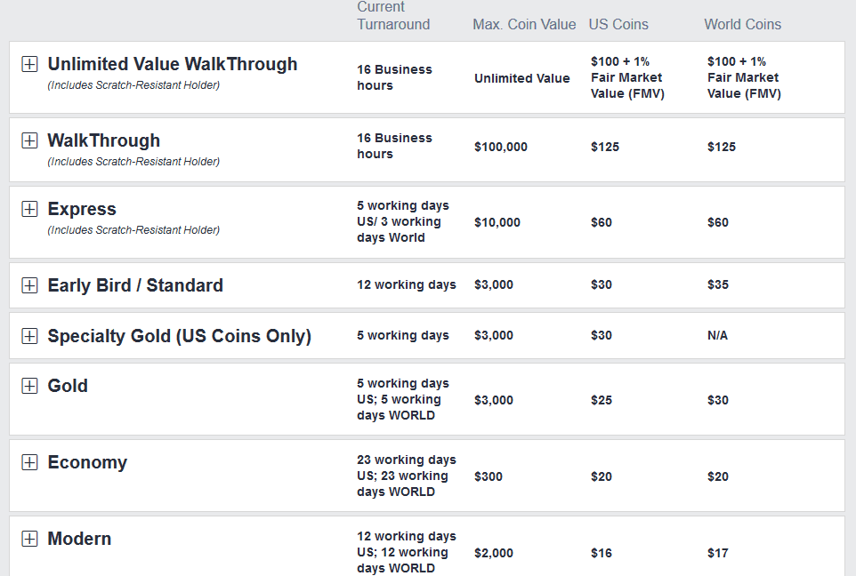Image resolution: width=856 pixels, height=576 pixels.
Task: Click the WalkThrough service title
Action: (104, 140)
